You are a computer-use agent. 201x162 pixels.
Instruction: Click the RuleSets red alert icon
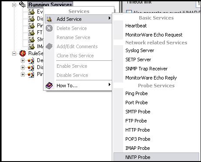tap(23, 53)
